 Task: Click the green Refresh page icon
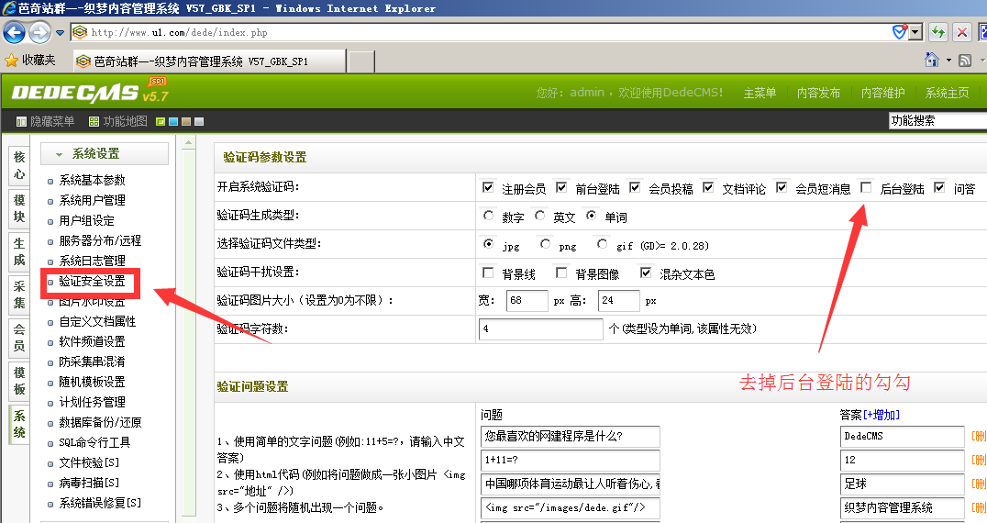(938, 32)
